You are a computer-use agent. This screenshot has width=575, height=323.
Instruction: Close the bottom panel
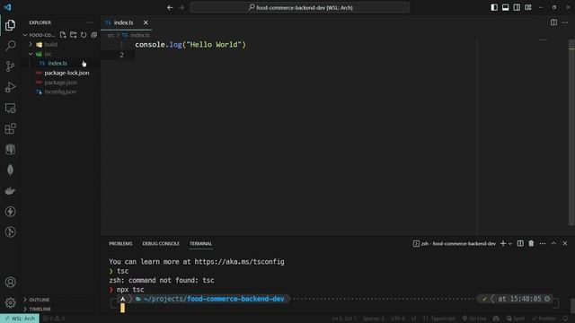[x=565, y=243]
